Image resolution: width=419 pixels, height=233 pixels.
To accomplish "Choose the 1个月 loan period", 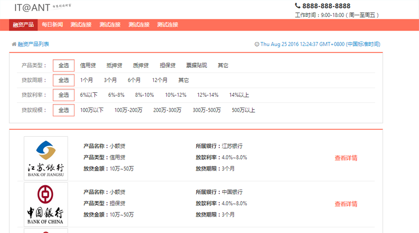I will tap(87, 80).
